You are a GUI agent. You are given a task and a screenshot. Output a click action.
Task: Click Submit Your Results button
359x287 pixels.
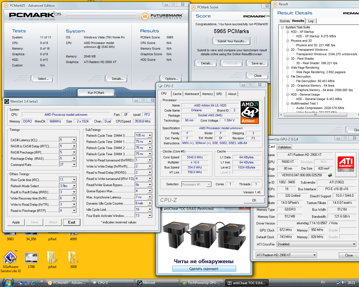tap(232, 41)
